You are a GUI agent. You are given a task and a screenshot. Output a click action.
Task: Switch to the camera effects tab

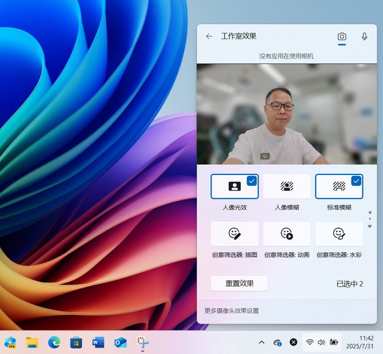[342, 37]
